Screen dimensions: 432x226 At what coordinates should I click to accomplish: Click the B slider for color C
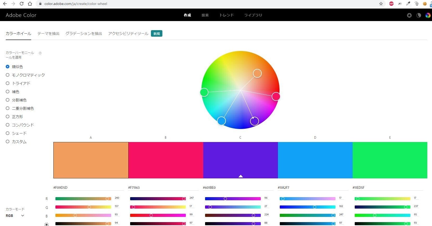coord(233,215)
